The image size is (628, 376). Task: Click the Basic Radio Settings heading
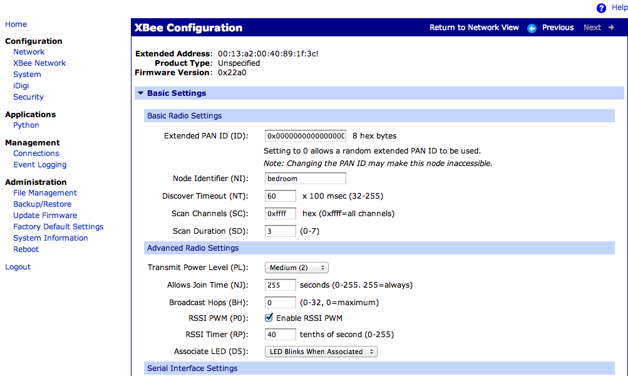pyautogui.click(x=184, y=115)
